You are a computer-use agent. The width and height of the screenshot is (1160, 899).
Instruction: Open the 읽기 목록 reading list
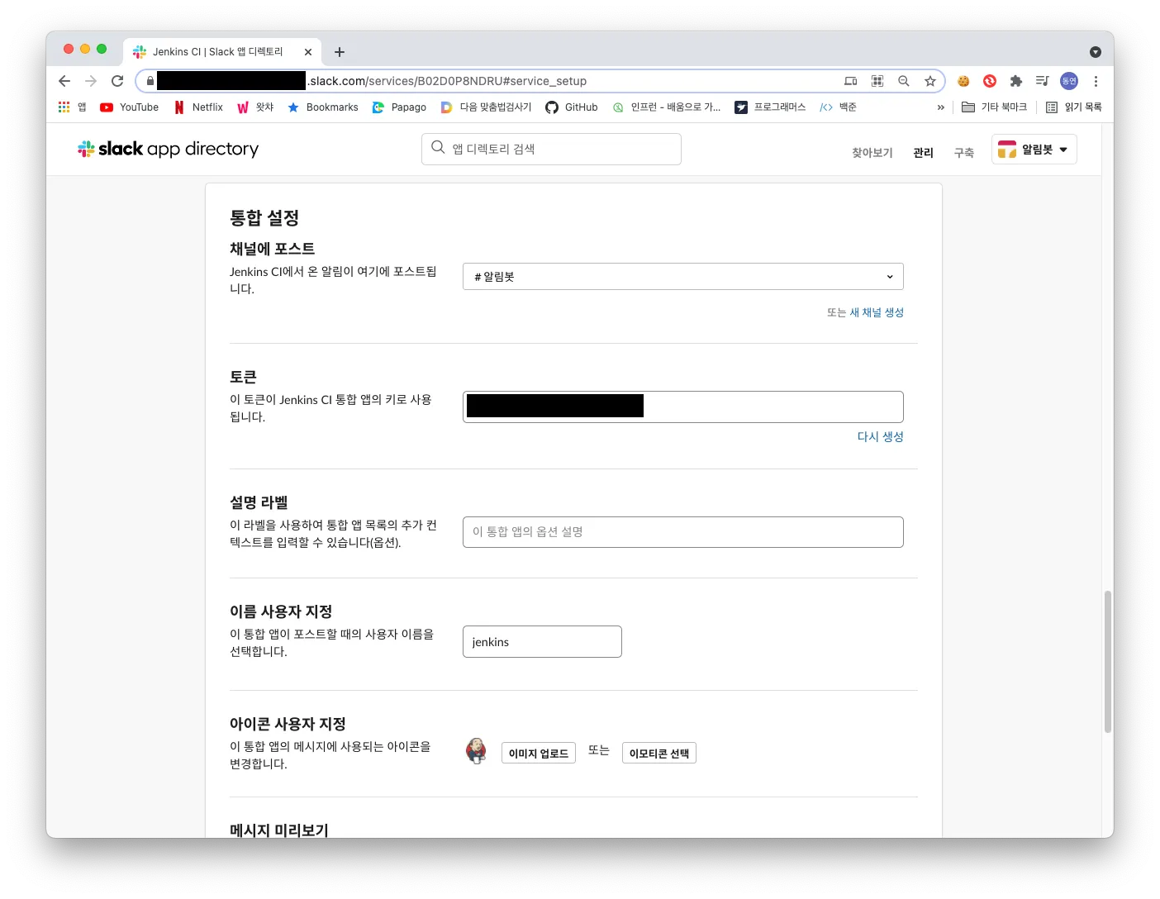coord(1073,107)
